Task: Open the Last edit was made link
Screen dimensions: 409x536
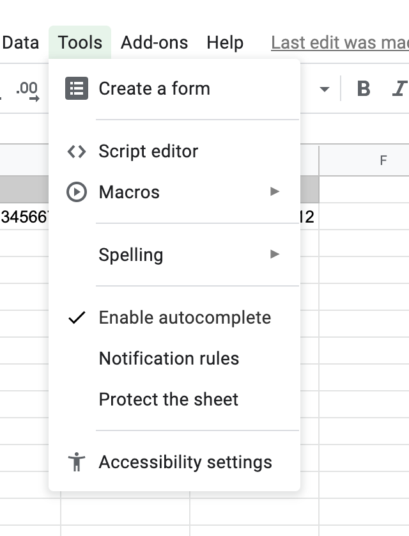Action: pyautogui.click(x=339, y=43)
